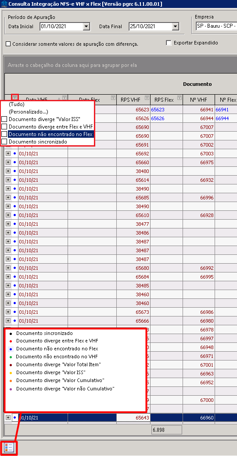
Task: Tick filter 'Documento diverge "Valor ISS"'
Action: point(4,119)
